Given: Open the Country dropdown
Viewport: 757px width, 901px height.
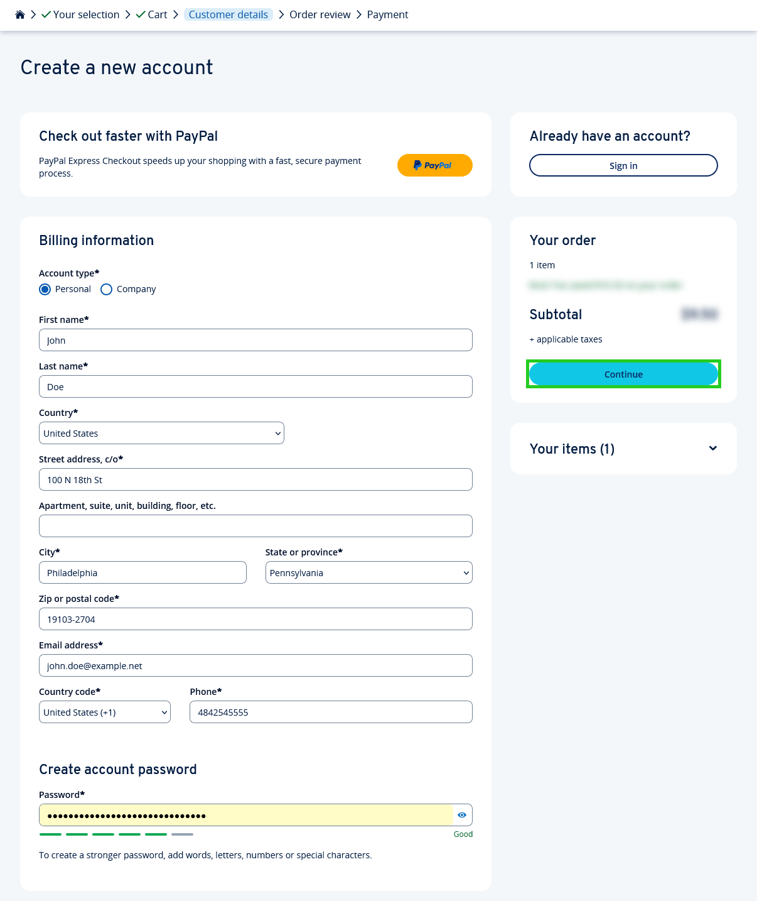Looking at the screenshot, I should pyautogui.click(x=161, y=433).
